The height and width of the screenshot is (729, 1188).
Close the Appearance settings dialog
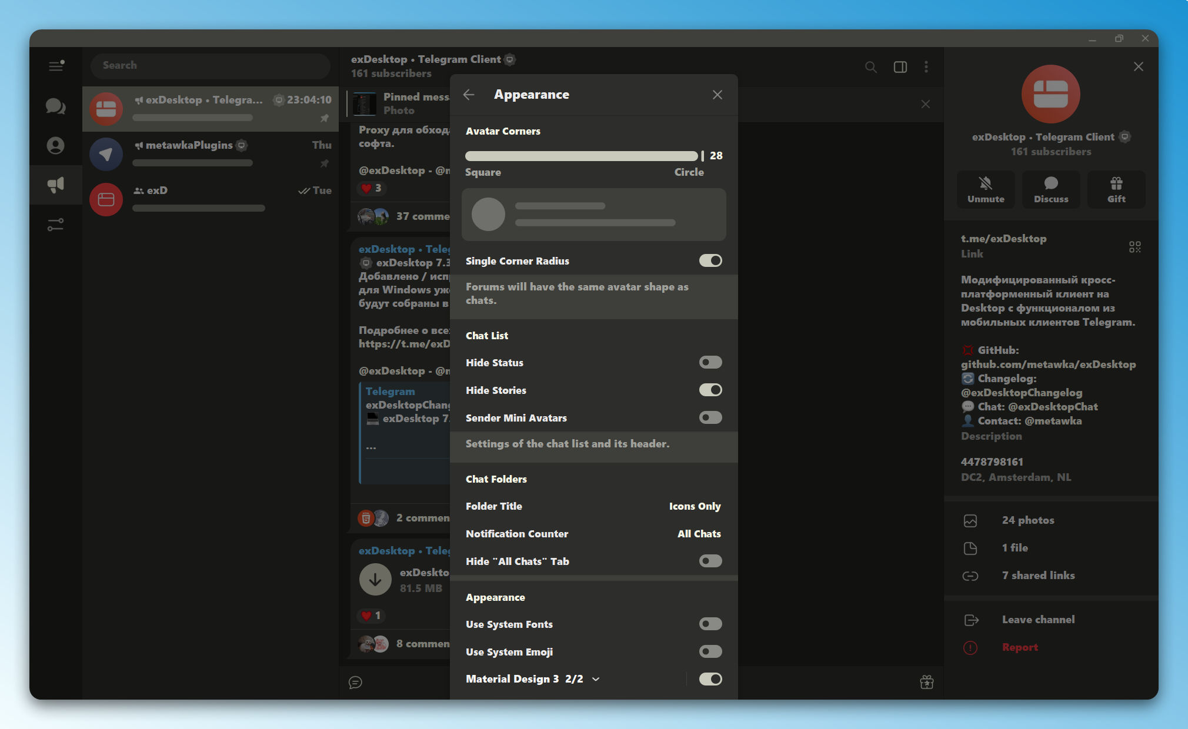click(x=718, y=95)
